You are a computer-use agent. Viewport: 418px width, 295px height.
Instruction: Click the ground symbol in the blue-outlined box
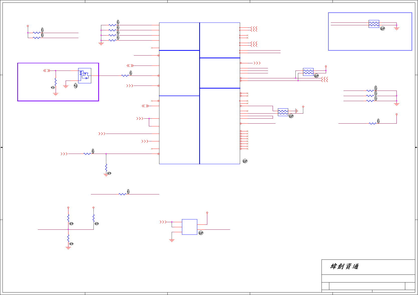[x=396, y=29]
